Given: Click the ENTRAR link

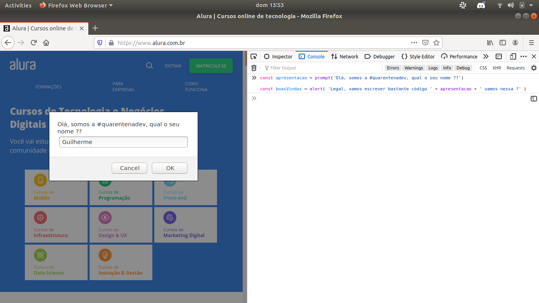Looking at the screenshot, I should point(173,66).
